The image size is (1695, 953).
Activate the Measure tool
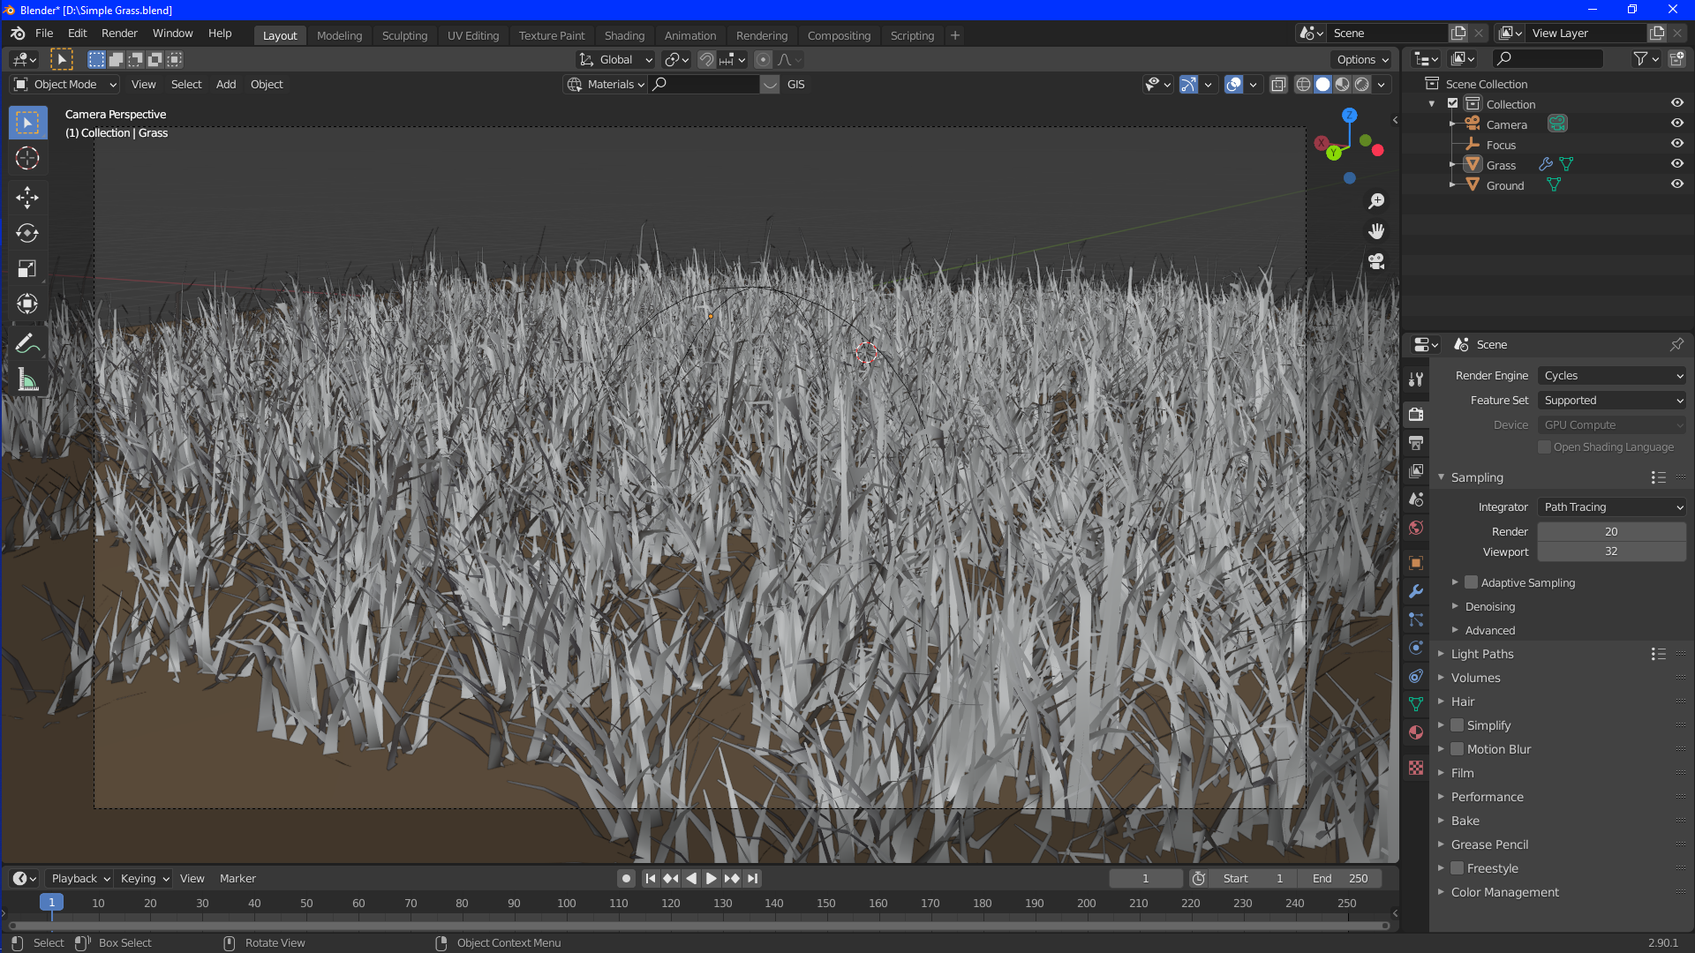click(x=27, y=379)
